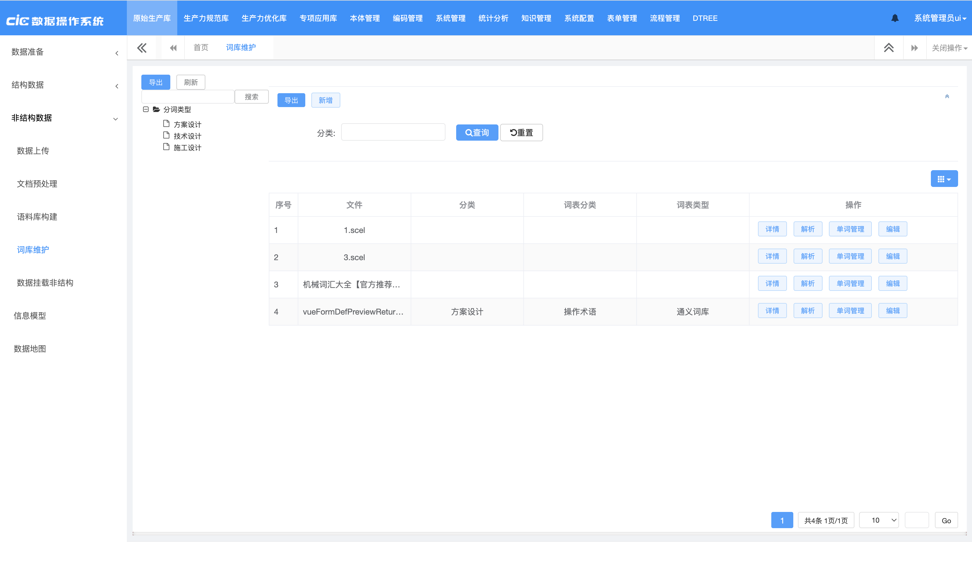The image size is (972, 562).
Task: Click 单词管理 for row 1.scel
Action: (850, 229)
